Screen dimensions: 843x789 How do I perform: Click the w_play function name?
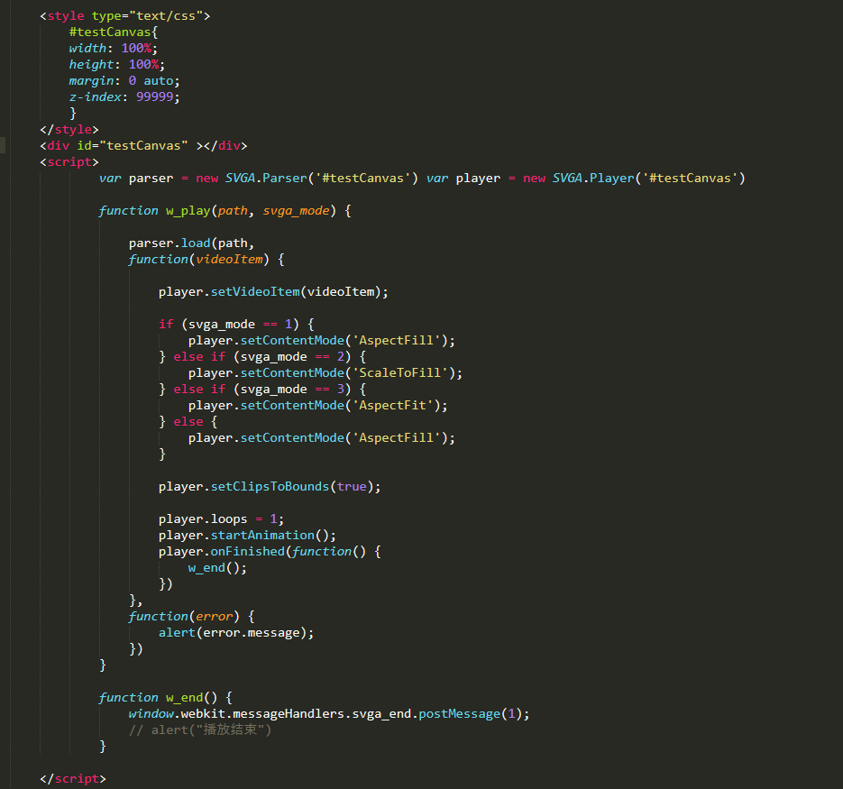(x=188, y=210)
